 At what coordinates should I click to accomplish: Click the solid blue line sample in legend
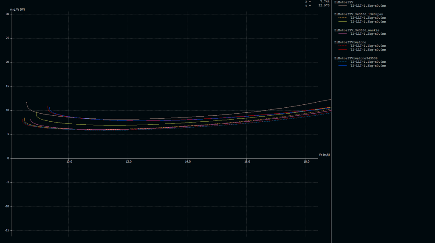(342, 66)
